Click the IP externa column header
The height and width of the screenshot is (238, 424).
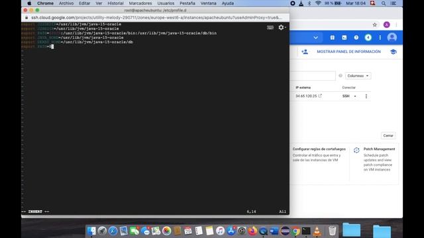click(x=303, y=87)
